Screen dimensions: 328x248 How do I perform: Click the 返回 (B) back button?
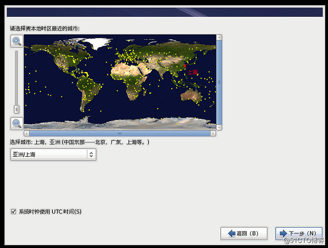[x=244, y=233]
